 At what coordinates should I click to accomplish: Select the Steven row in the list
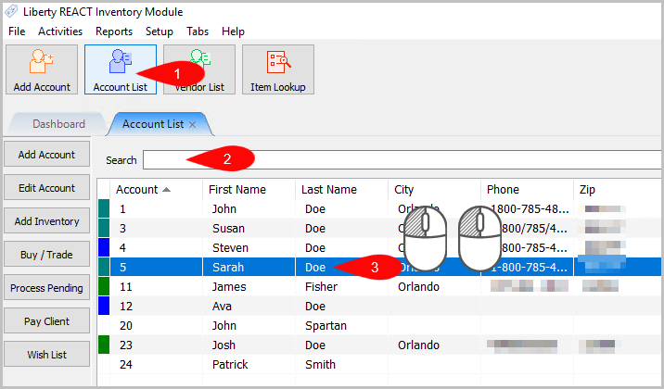[x=379, y=248]
